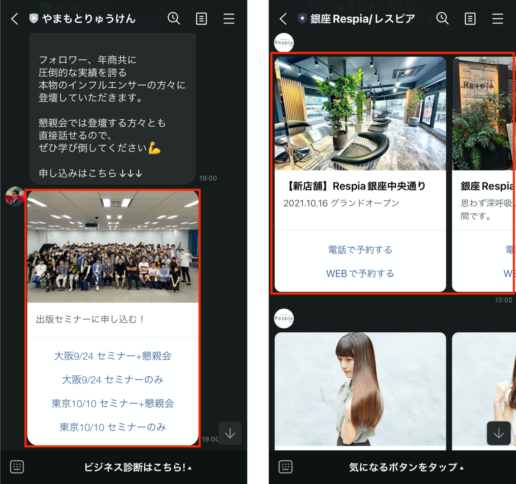Tap back arrow in やまもとりゅうけん chat
Screen dimensions: 516x484
pyautogui.click(x=14, y=19)
